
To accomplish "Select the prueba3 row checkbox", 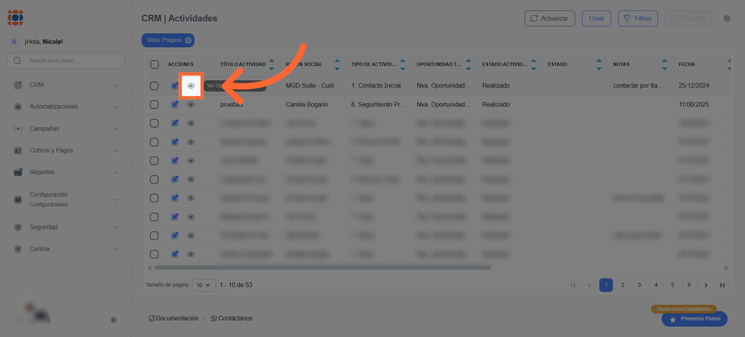I will [x=154, y=105].
